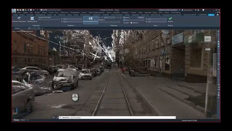Click the magnifier search icon
Image resolution: width=232 pixels, height=131 pixels.
click(x=180, y=10)
